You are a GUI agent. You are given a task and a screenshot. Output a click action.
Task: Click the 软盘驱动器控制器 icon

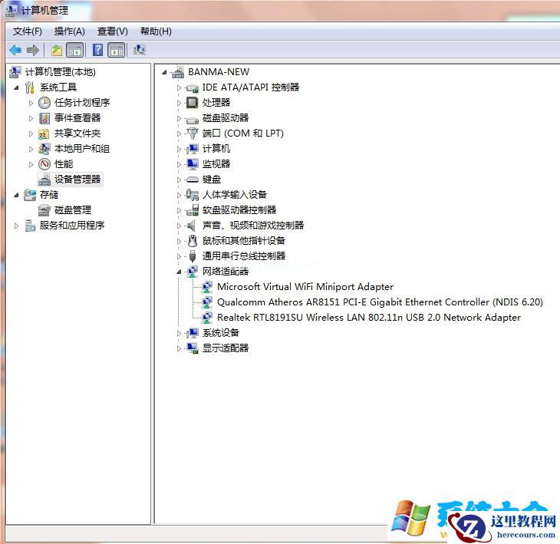pyautogui.click(x=193, y=210)
